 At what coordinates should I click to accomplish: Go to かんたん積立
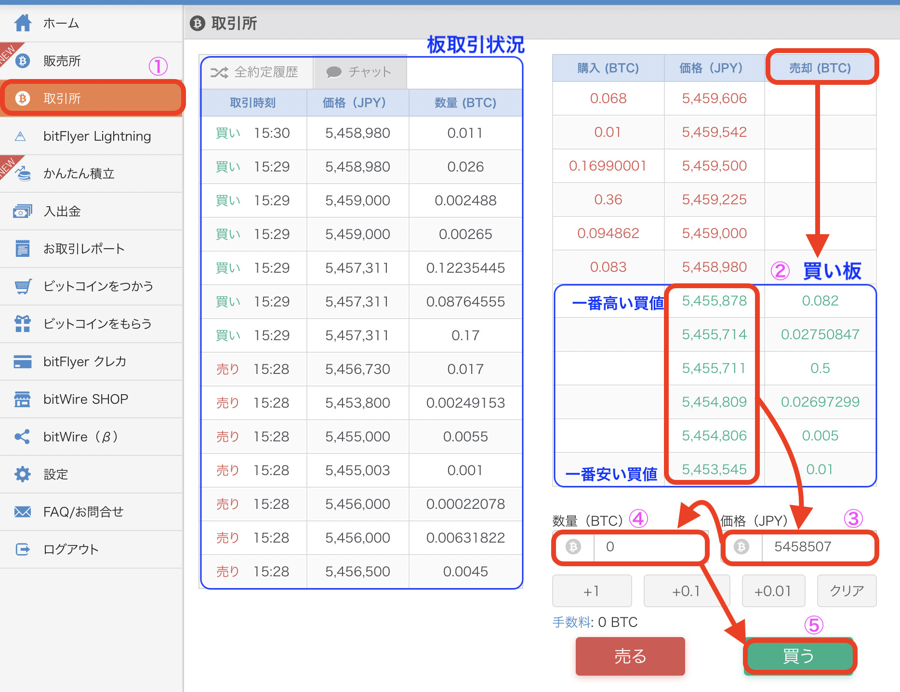tap(91, 173)
